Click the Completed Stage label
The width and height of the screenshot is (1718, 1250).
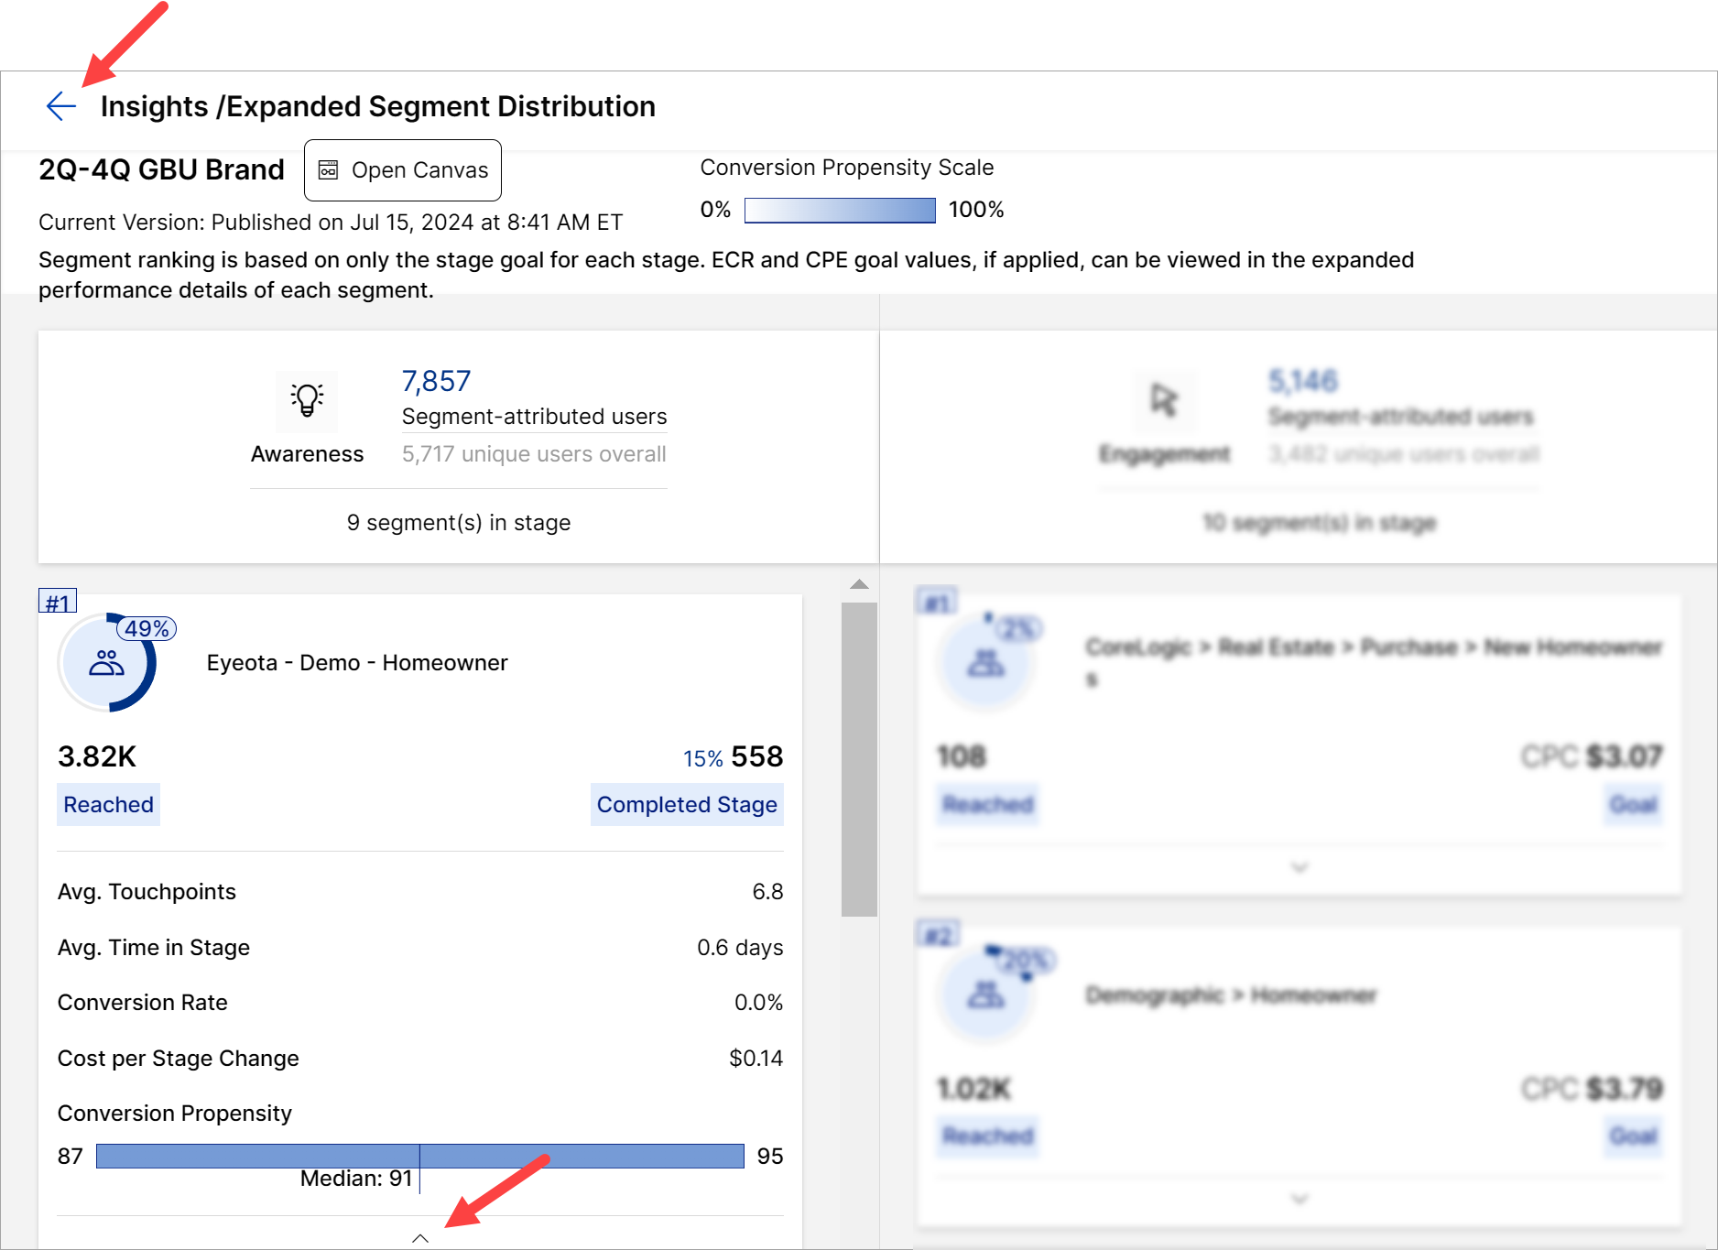(687, 805)
